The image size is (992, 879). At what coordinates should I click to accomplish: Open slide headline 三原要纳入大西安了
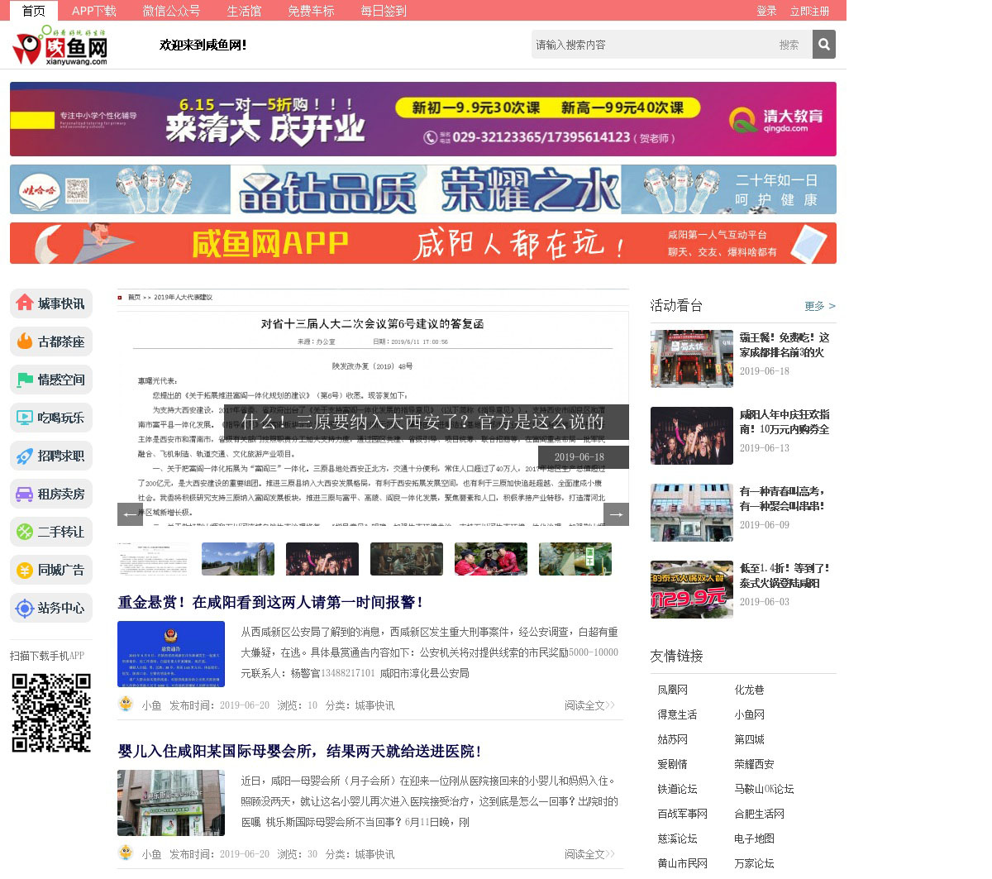pos(422,422)
